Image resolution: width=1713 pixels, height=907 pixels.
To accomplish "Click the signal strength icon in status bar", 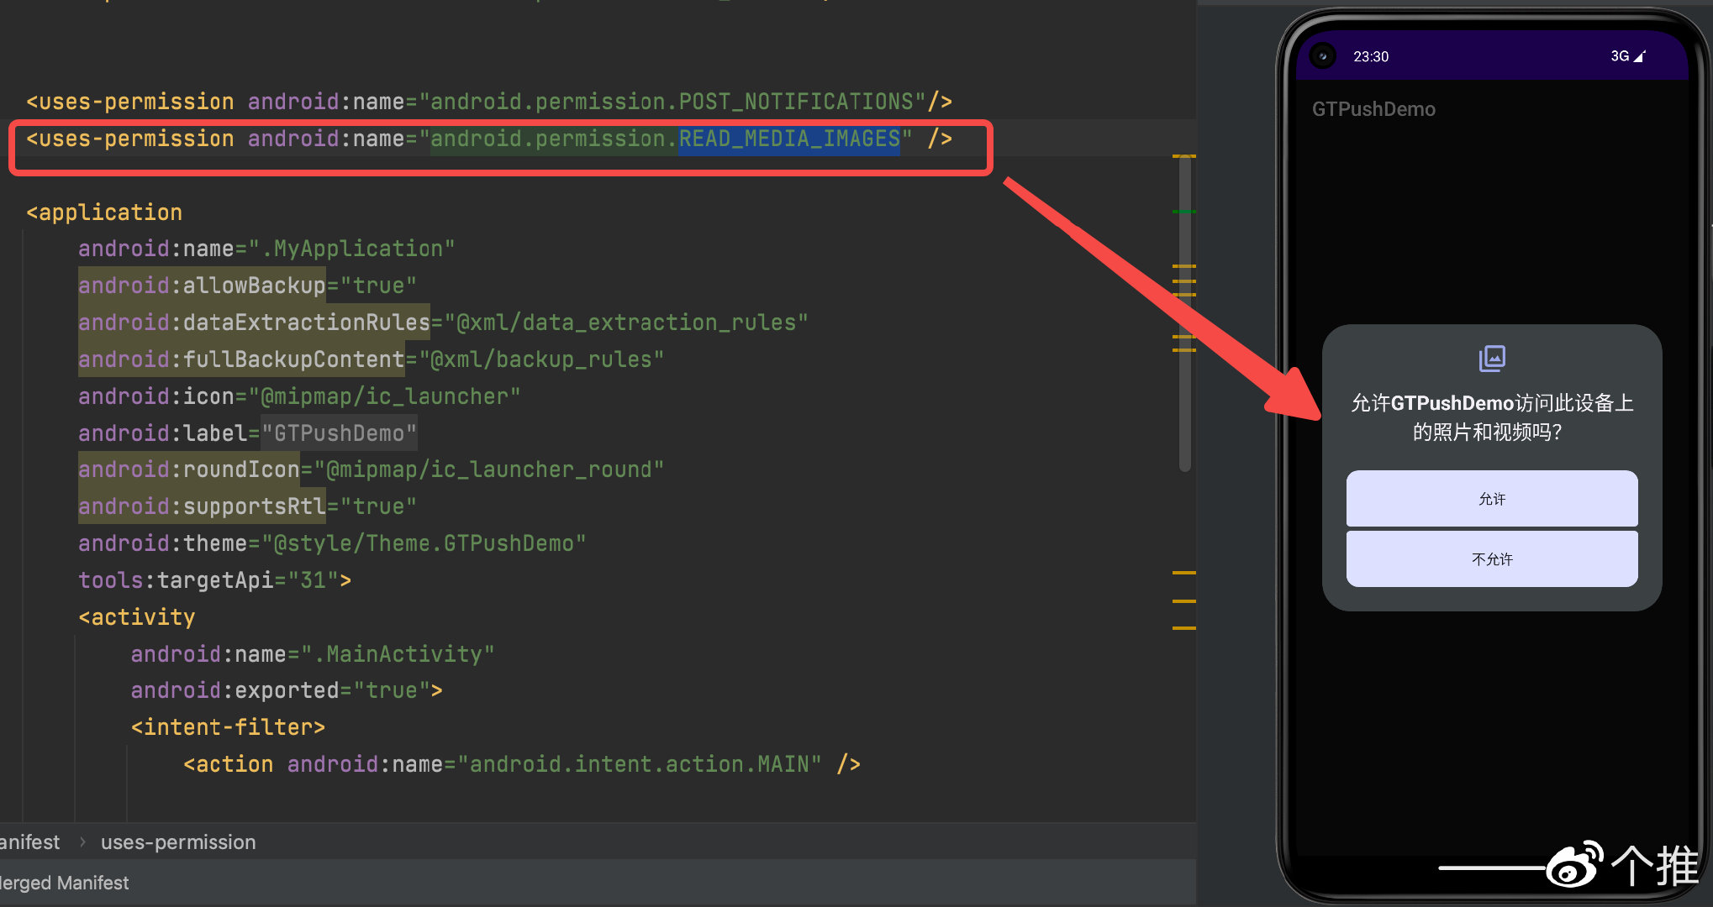I will click(1640, 56).
